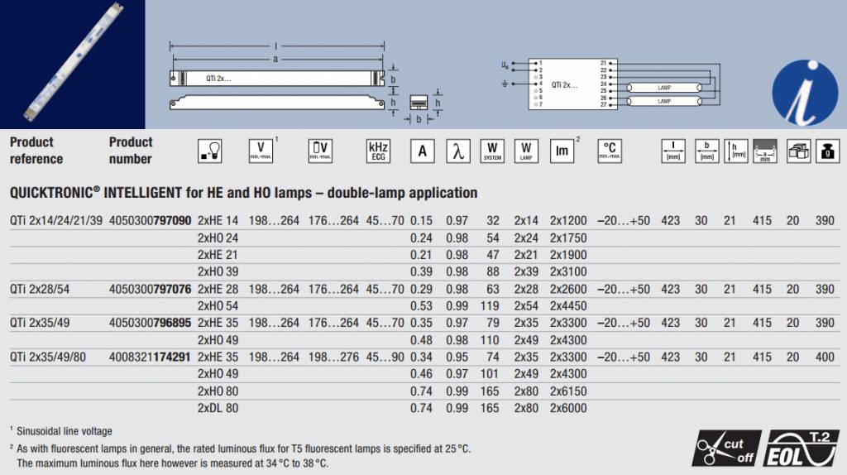Viewport: 847px width, 475px height.
Task: Click the lambda power factor icon
Action: click(x=457, y=151)
